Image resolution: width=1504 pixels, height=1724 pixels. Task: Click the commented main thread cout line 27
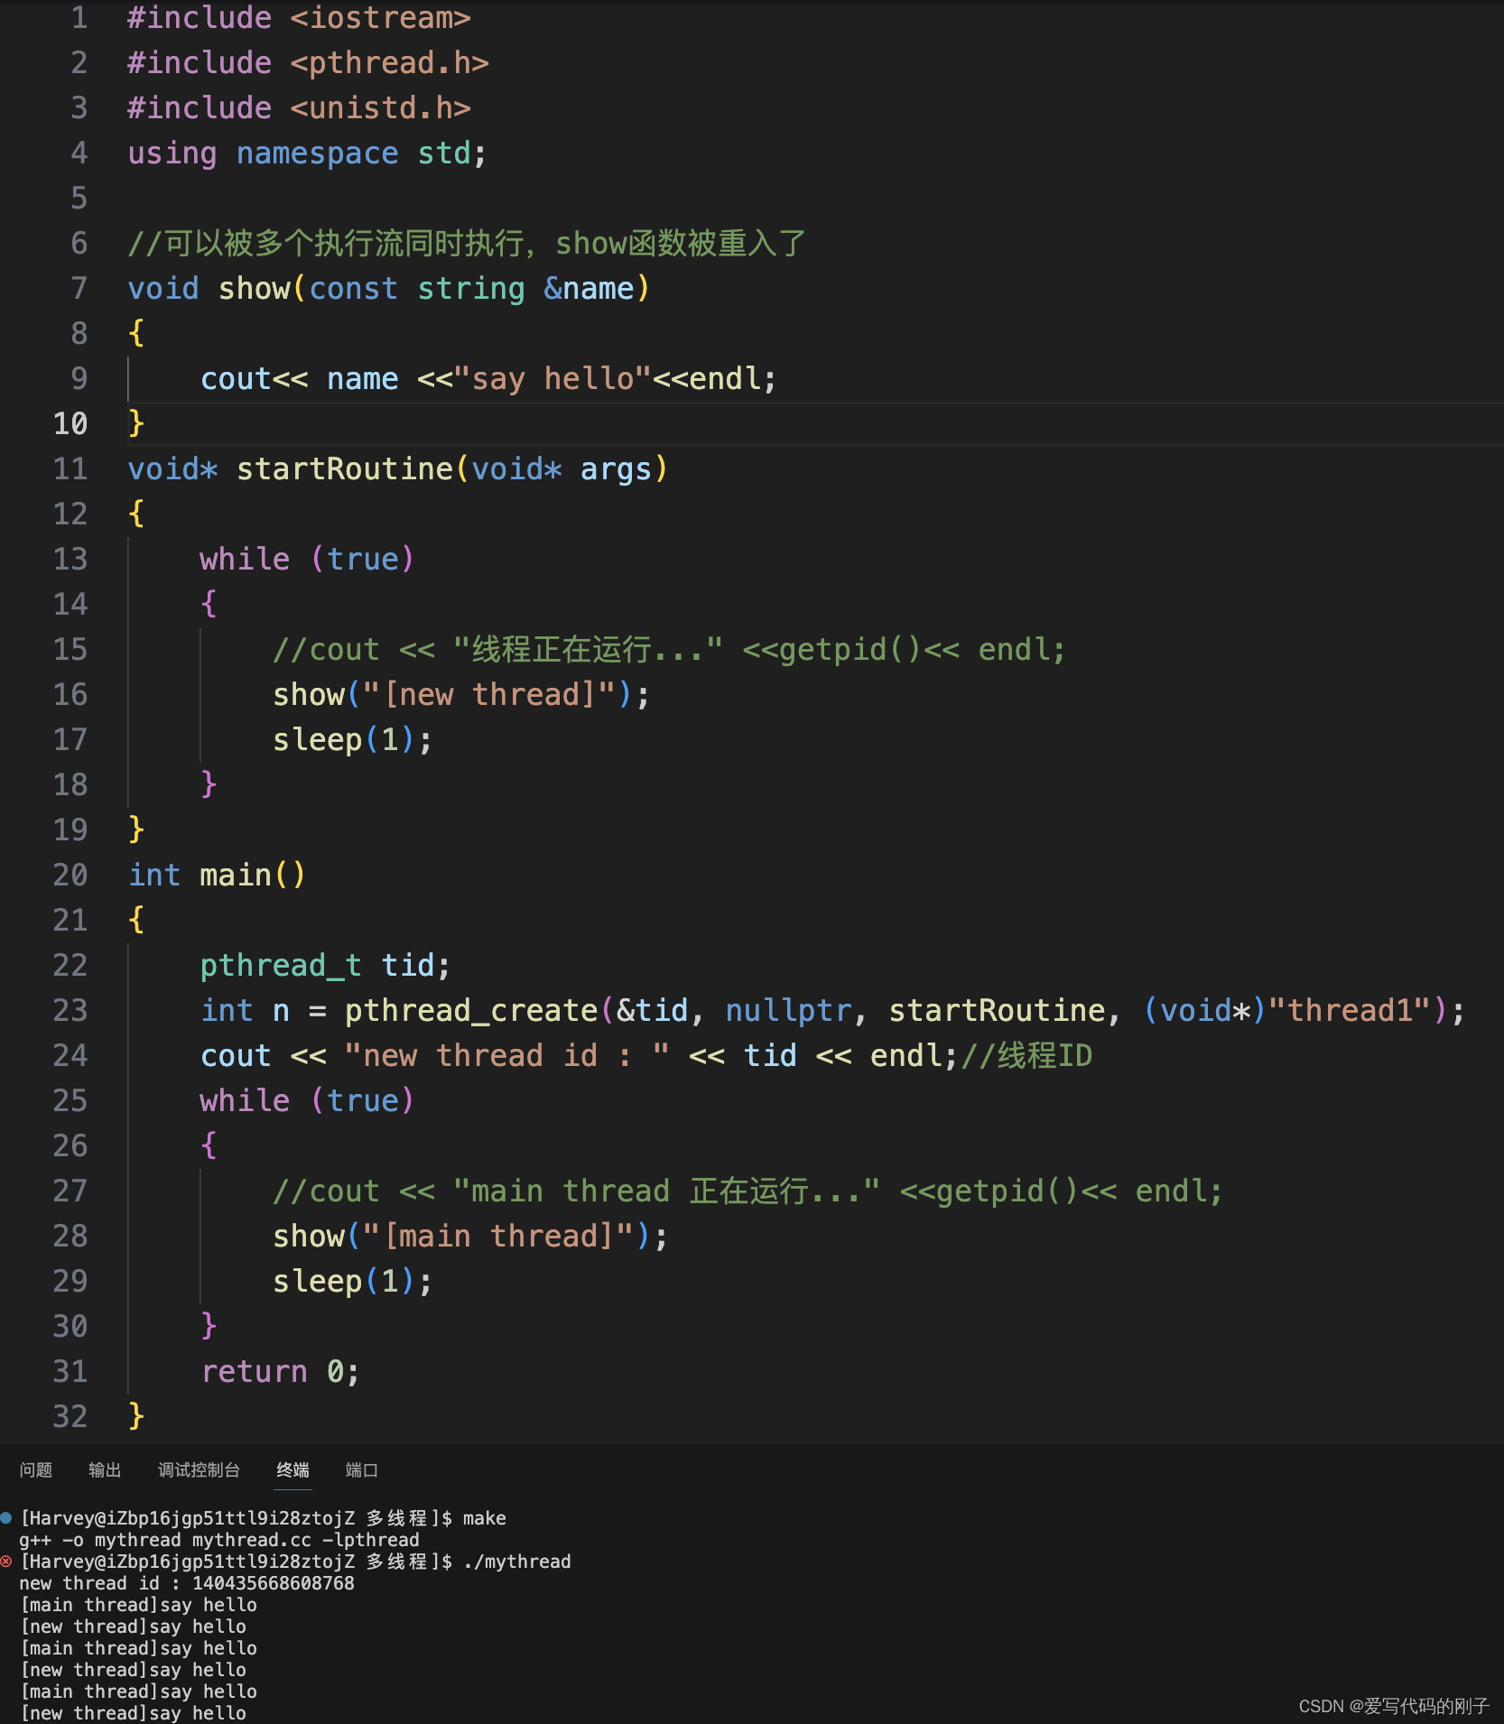[x=747, y=1191]
